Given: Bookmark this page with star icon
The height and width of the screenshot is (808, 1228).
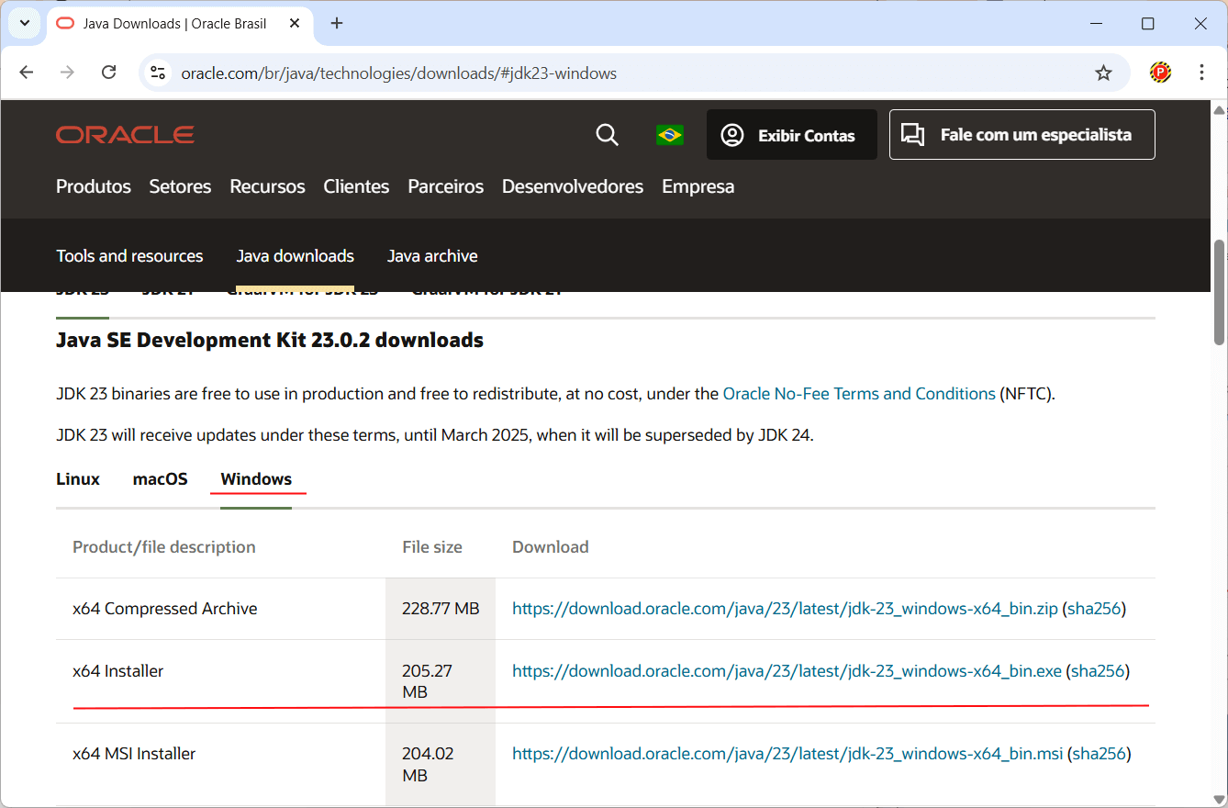Looking at the screenshot, I should click(1103, 73).
